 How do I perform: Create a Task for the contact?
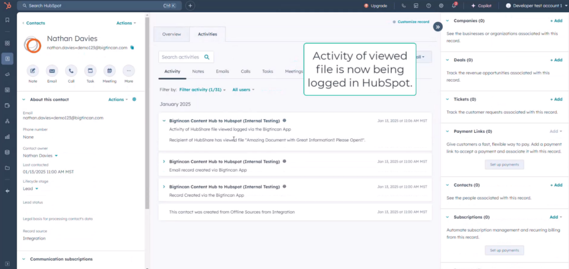(x=91, y=71)
